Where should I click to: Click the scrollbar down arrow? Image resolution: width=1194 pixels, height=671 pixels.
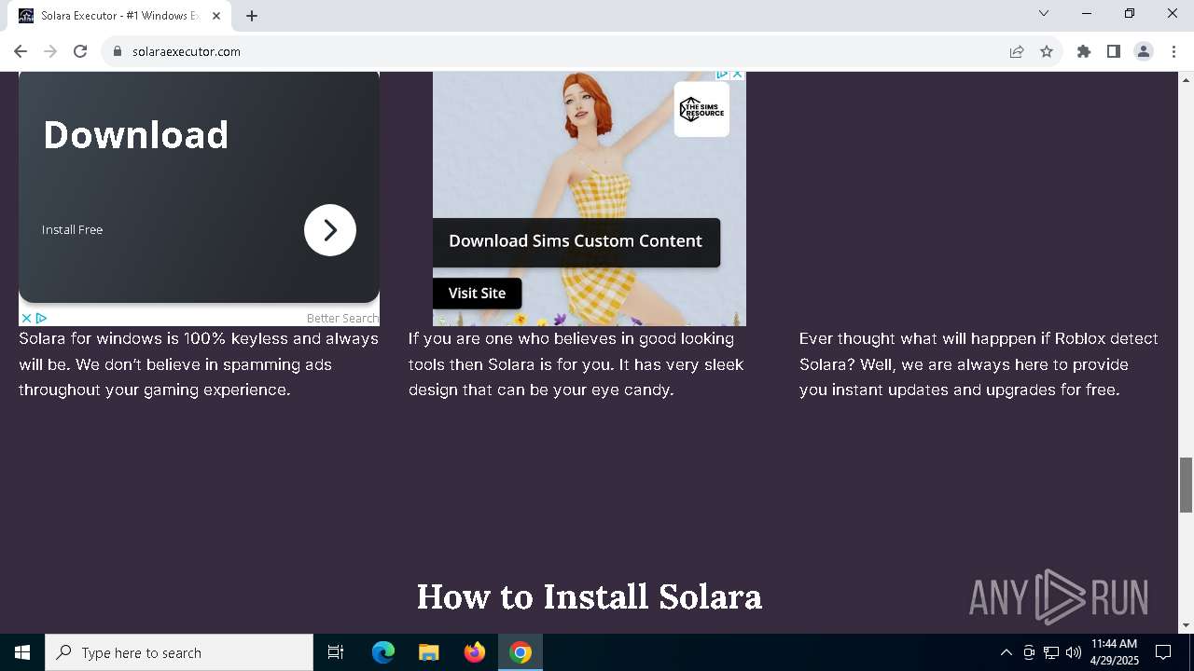1186,625
